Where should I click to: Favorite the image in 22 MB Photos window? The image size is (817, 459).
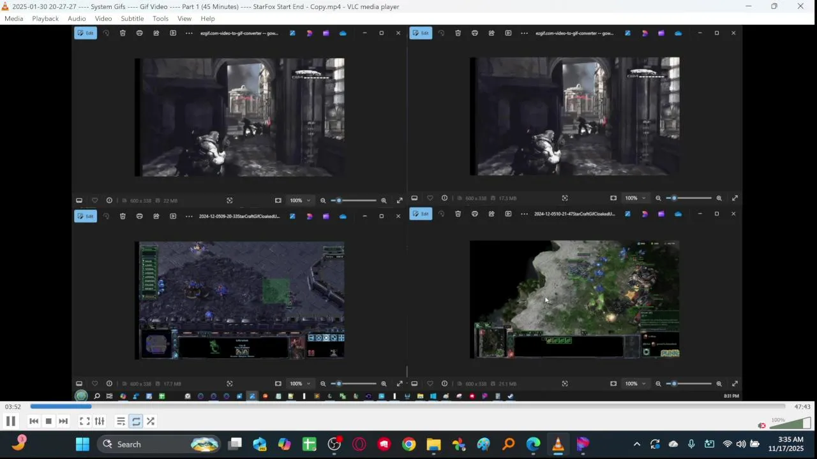pyautogui.click(x=94, y=200)
